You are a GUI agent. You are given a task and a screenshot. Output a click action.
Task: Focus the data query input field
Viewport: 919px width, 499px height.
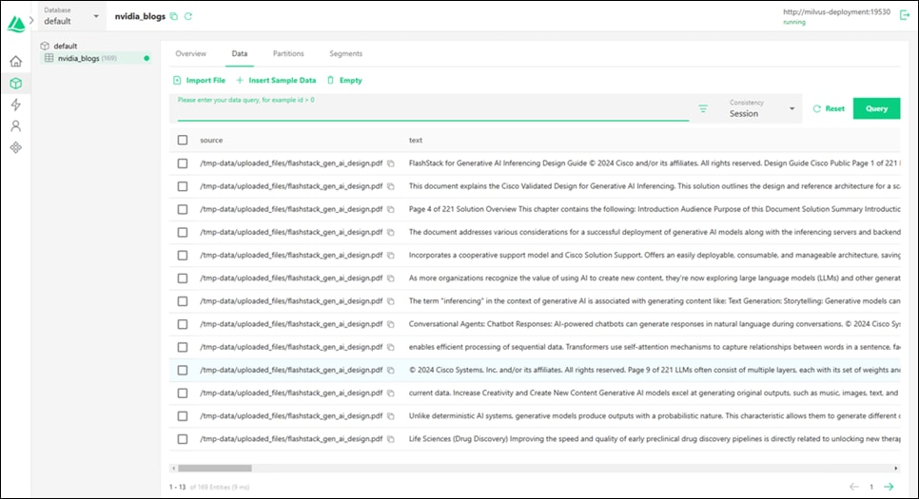point(433,108)
